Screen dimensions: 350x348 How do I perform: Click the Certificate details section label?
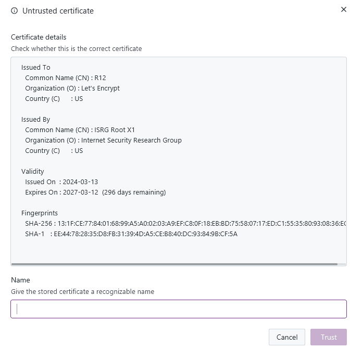pos(39,37)
